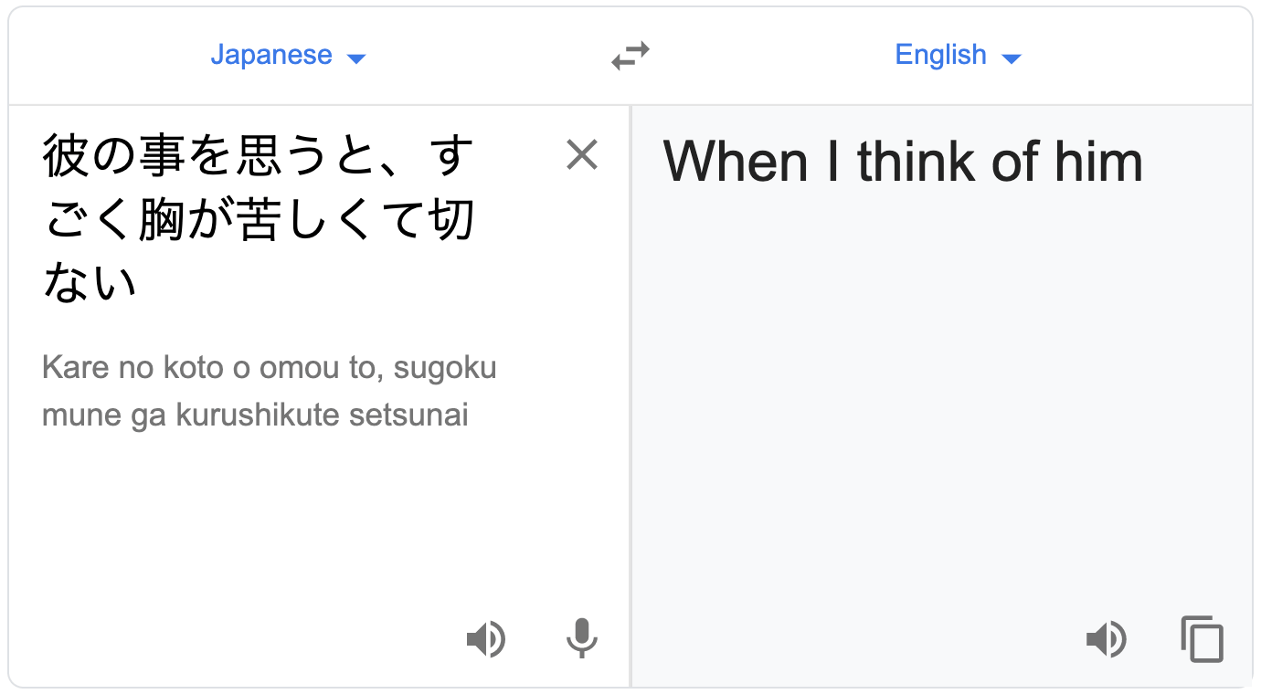Click the romanized line starting with Kare

click(x=269, y=368)
